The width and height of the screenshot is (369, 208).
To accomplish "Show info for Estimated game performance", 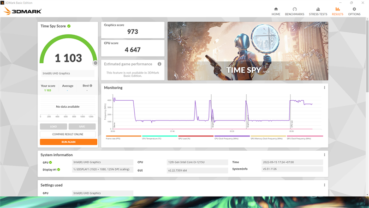I will coord(159,64).
